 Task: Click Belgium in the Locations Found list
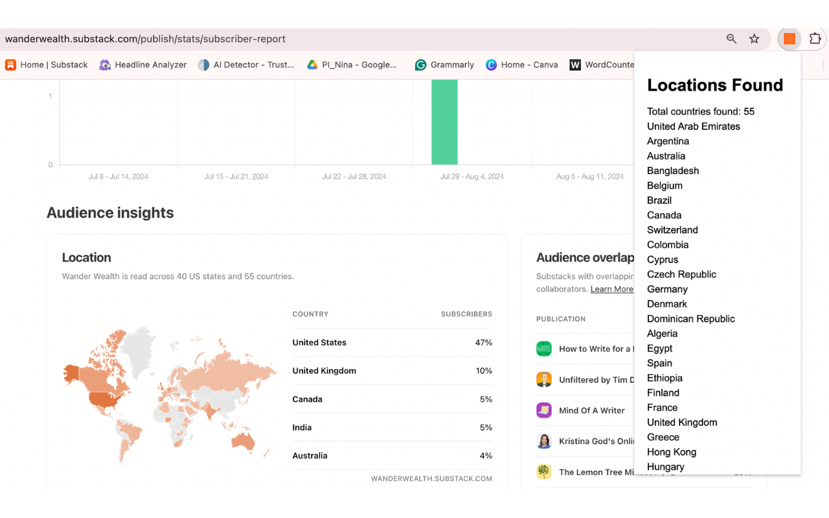[x=664, y=186]
